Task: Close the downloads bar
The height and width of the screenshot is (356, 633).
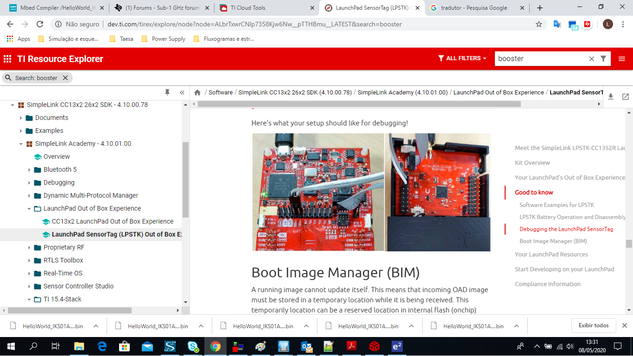Action: 625,325
